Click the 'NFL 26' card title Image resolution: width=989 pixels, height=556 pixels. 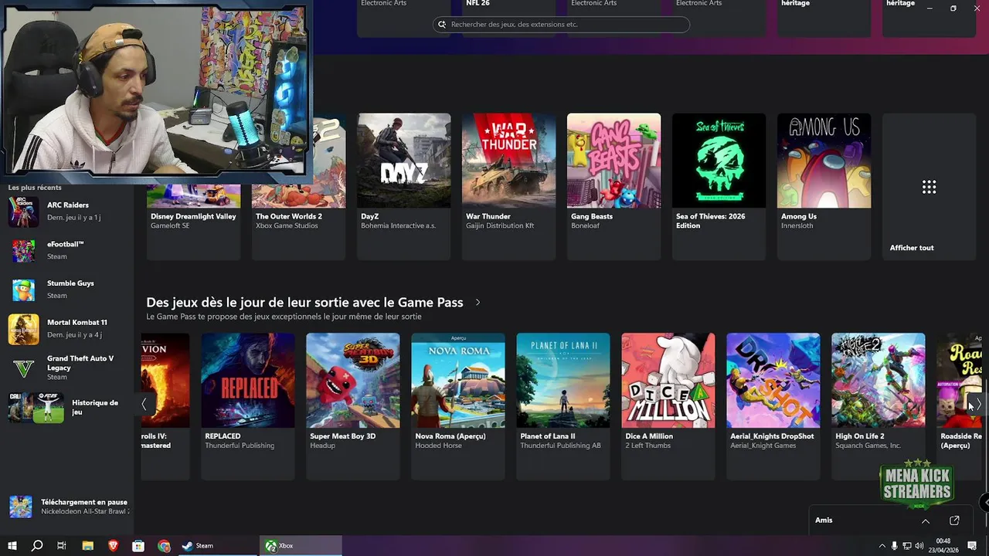click(478, 4)
